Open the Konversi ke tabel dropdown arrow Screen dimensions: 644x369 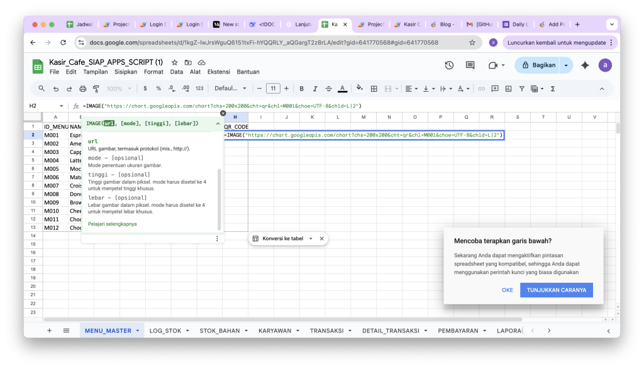click(311, 239)
